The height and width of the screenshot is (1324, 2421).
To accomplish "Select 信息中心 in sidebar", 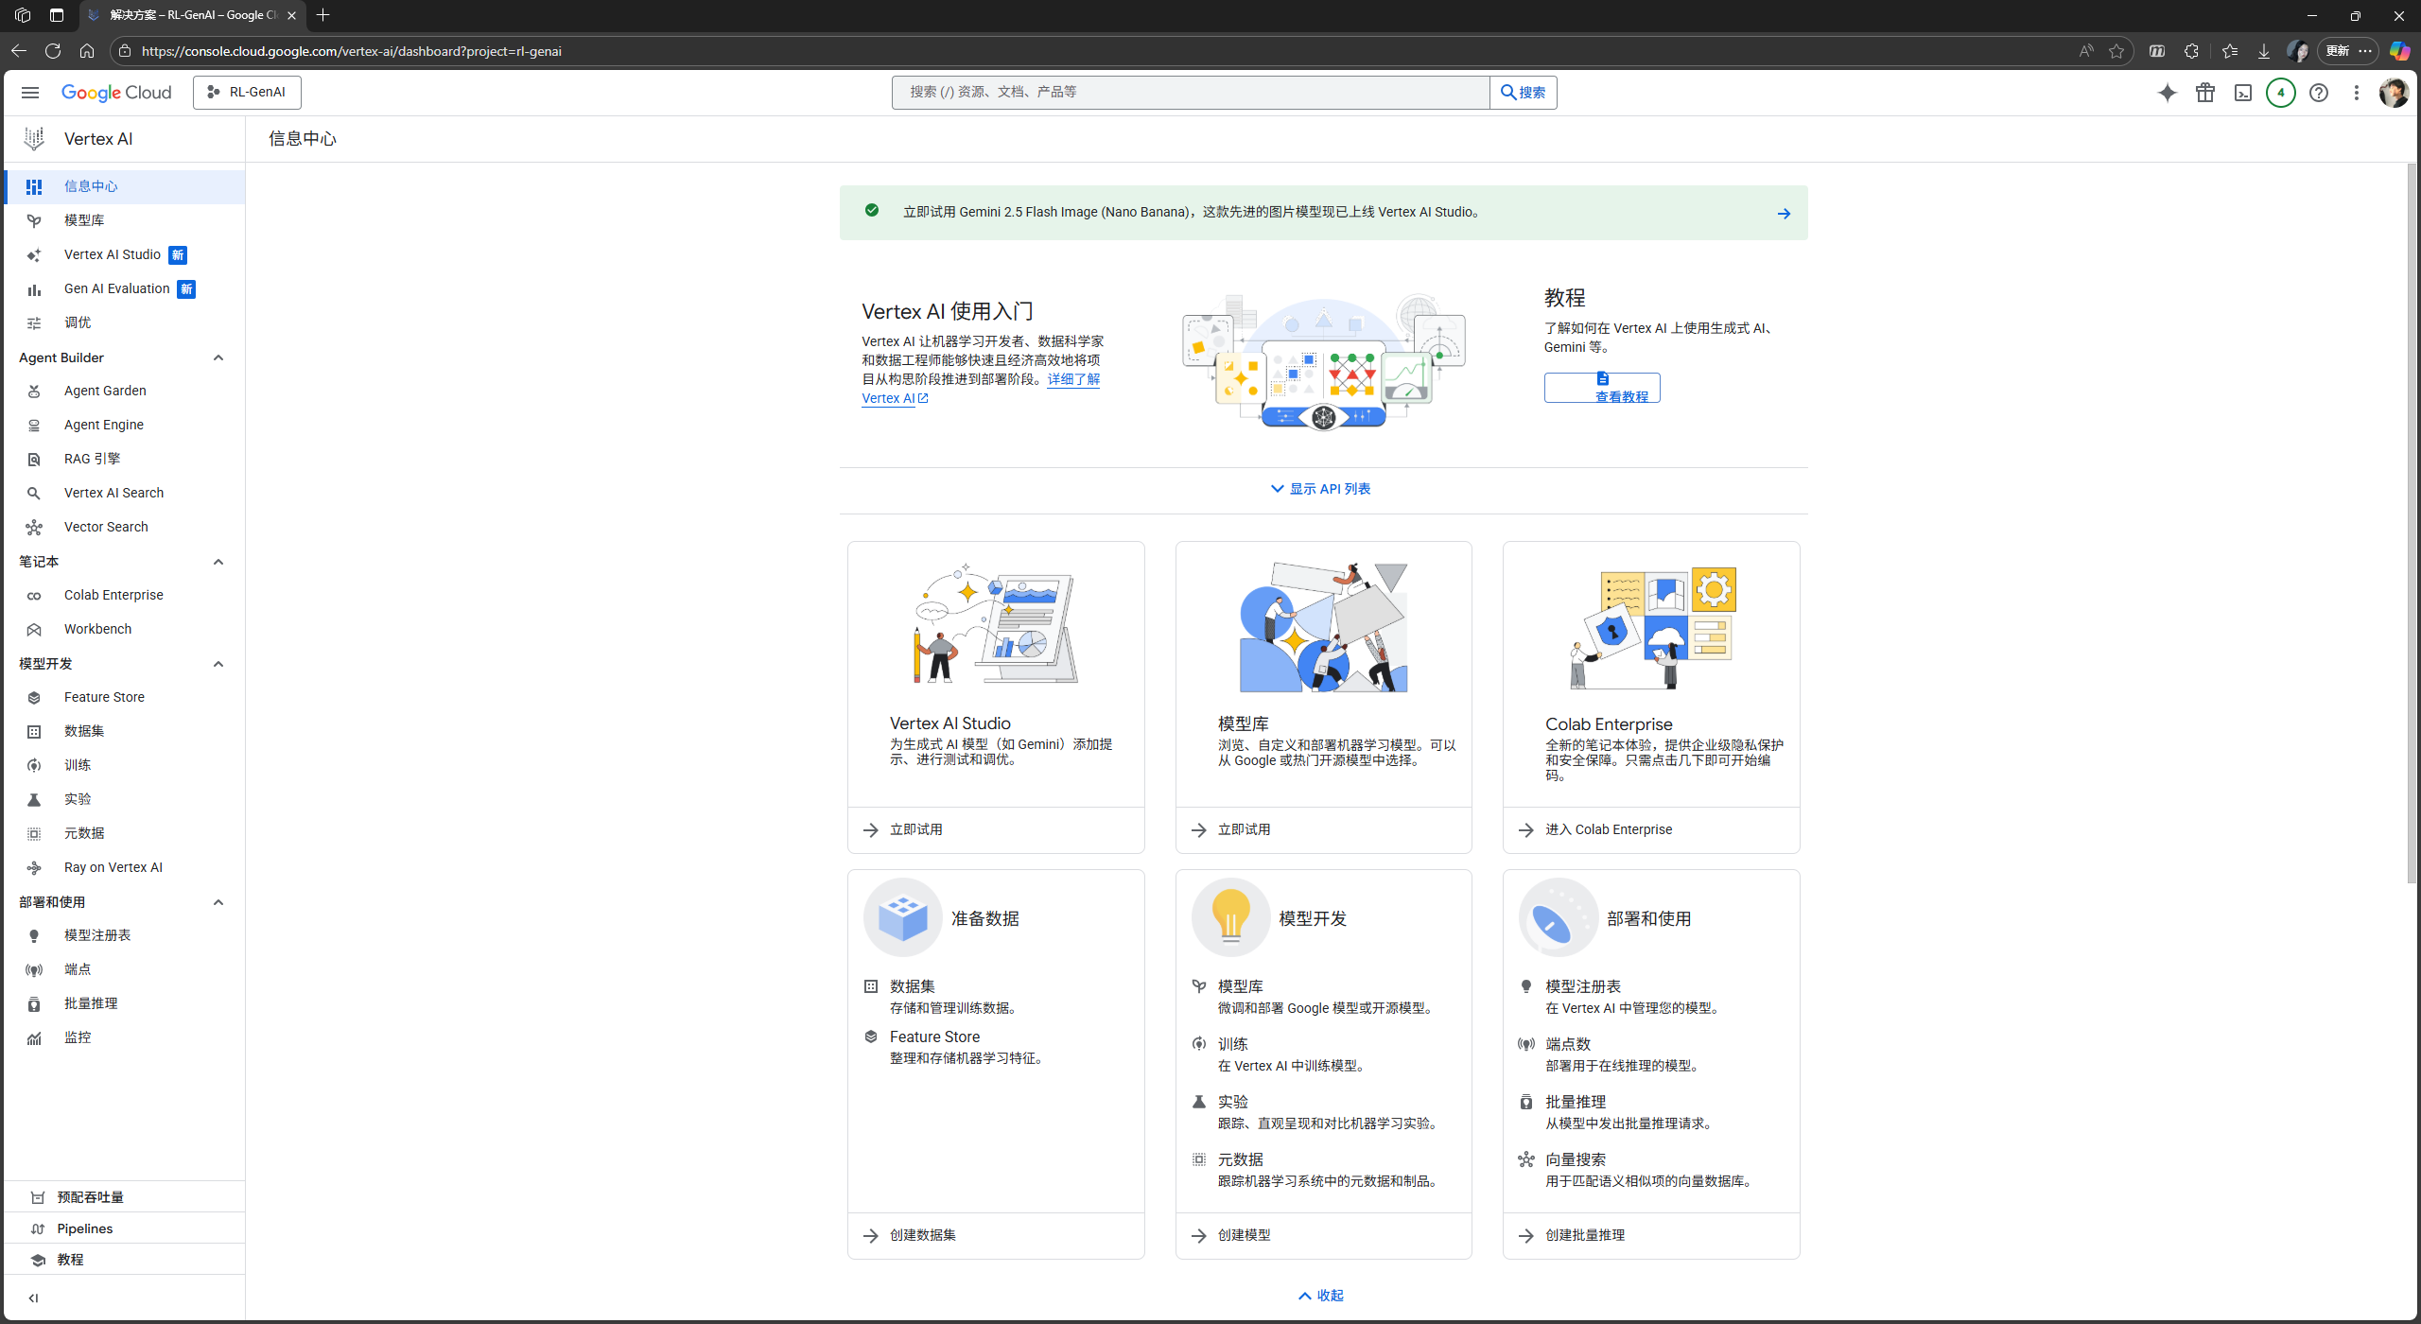I will [x=125, y=186].
